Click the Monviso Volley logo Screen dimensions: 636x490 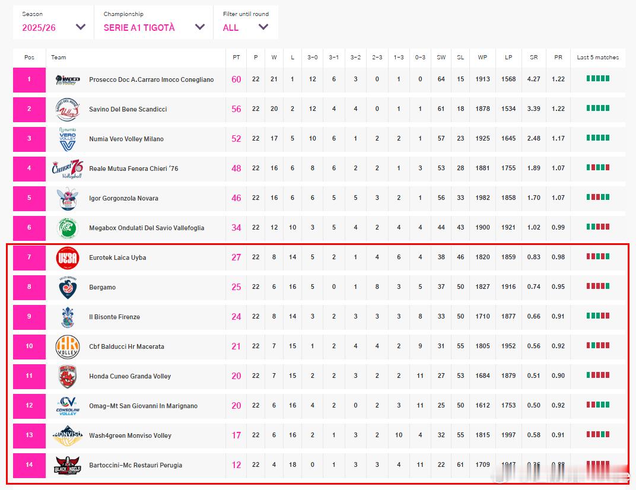pos(67,435)
